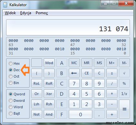Click the minus subtraction key
This screenshot has width=136, height=125.
[x=112, y=104]
